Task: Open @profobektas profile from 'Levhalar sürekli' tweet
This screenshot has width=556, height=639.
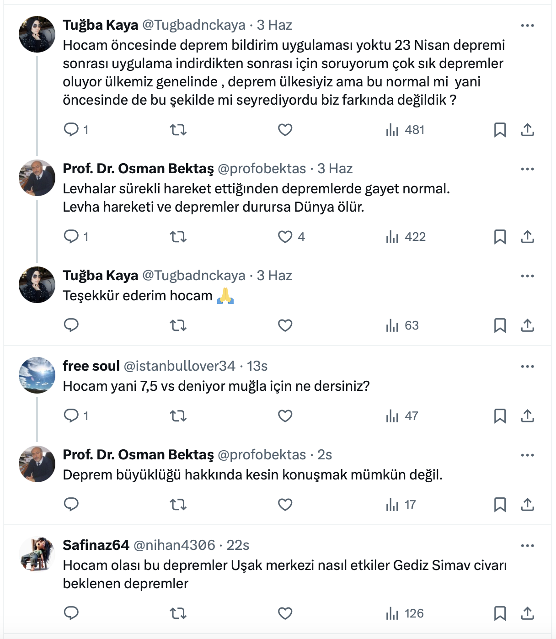Action: point(262,169)
